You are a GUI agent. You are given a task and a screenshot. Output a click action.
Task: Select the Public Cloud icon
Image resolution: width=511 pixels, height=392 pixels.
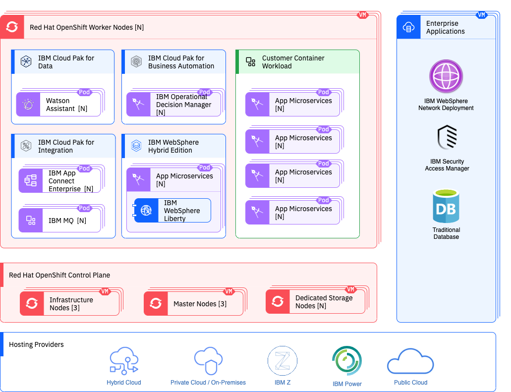410,361
